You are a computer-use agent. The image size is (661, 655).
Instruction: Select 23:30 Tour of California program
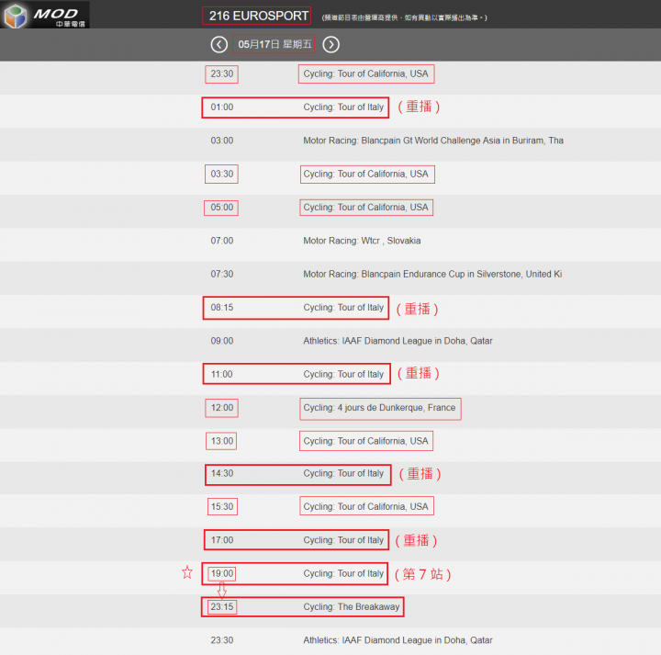pos(366,73)
